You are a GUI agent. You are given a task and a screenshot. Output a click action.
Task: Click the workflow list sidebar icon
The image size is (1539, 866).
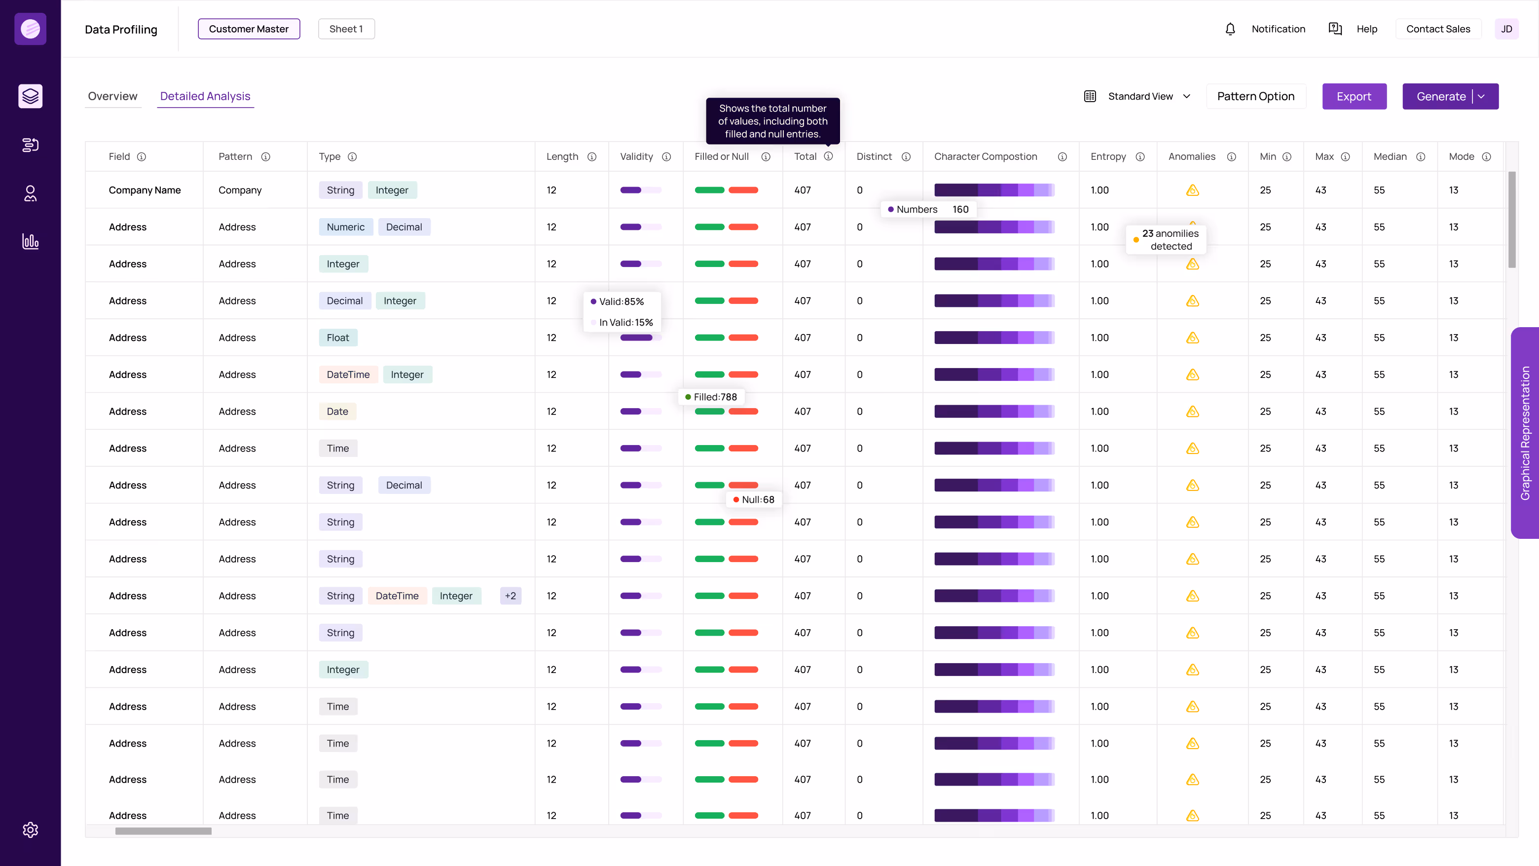tap(31, 145)
